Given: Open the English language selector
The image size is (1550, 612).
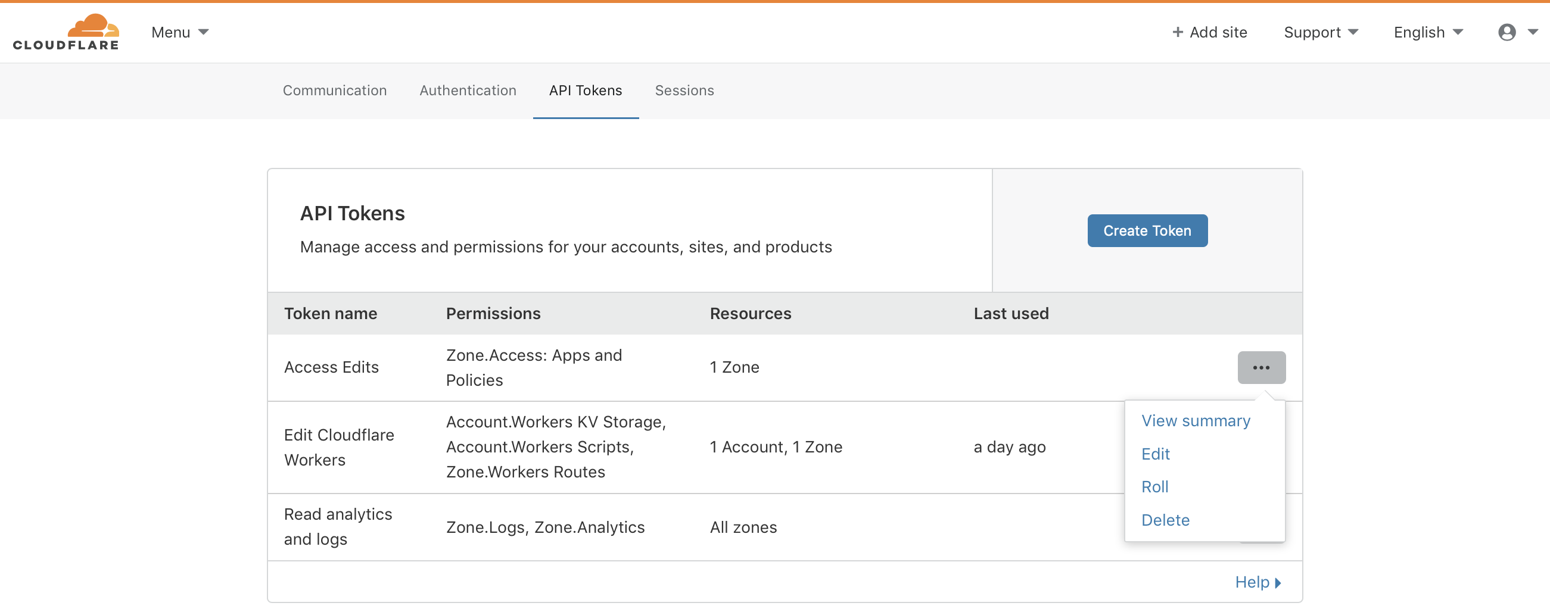Looking at the screenshot, I should tap(1427, 33).
